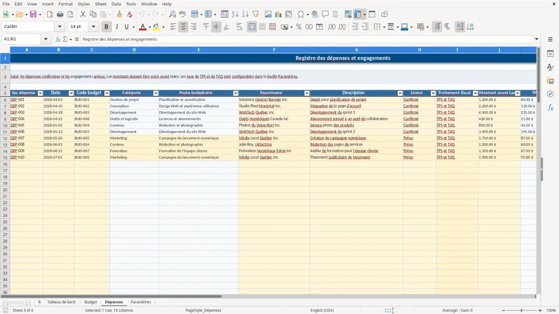
Task: Open the Font Name dropdown
Action: pos(60,27)
